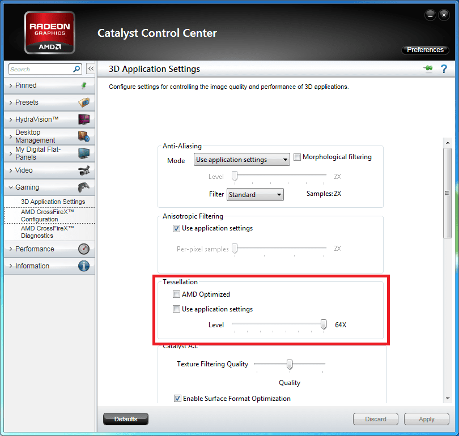Click the Performance gauge icon

84,249
